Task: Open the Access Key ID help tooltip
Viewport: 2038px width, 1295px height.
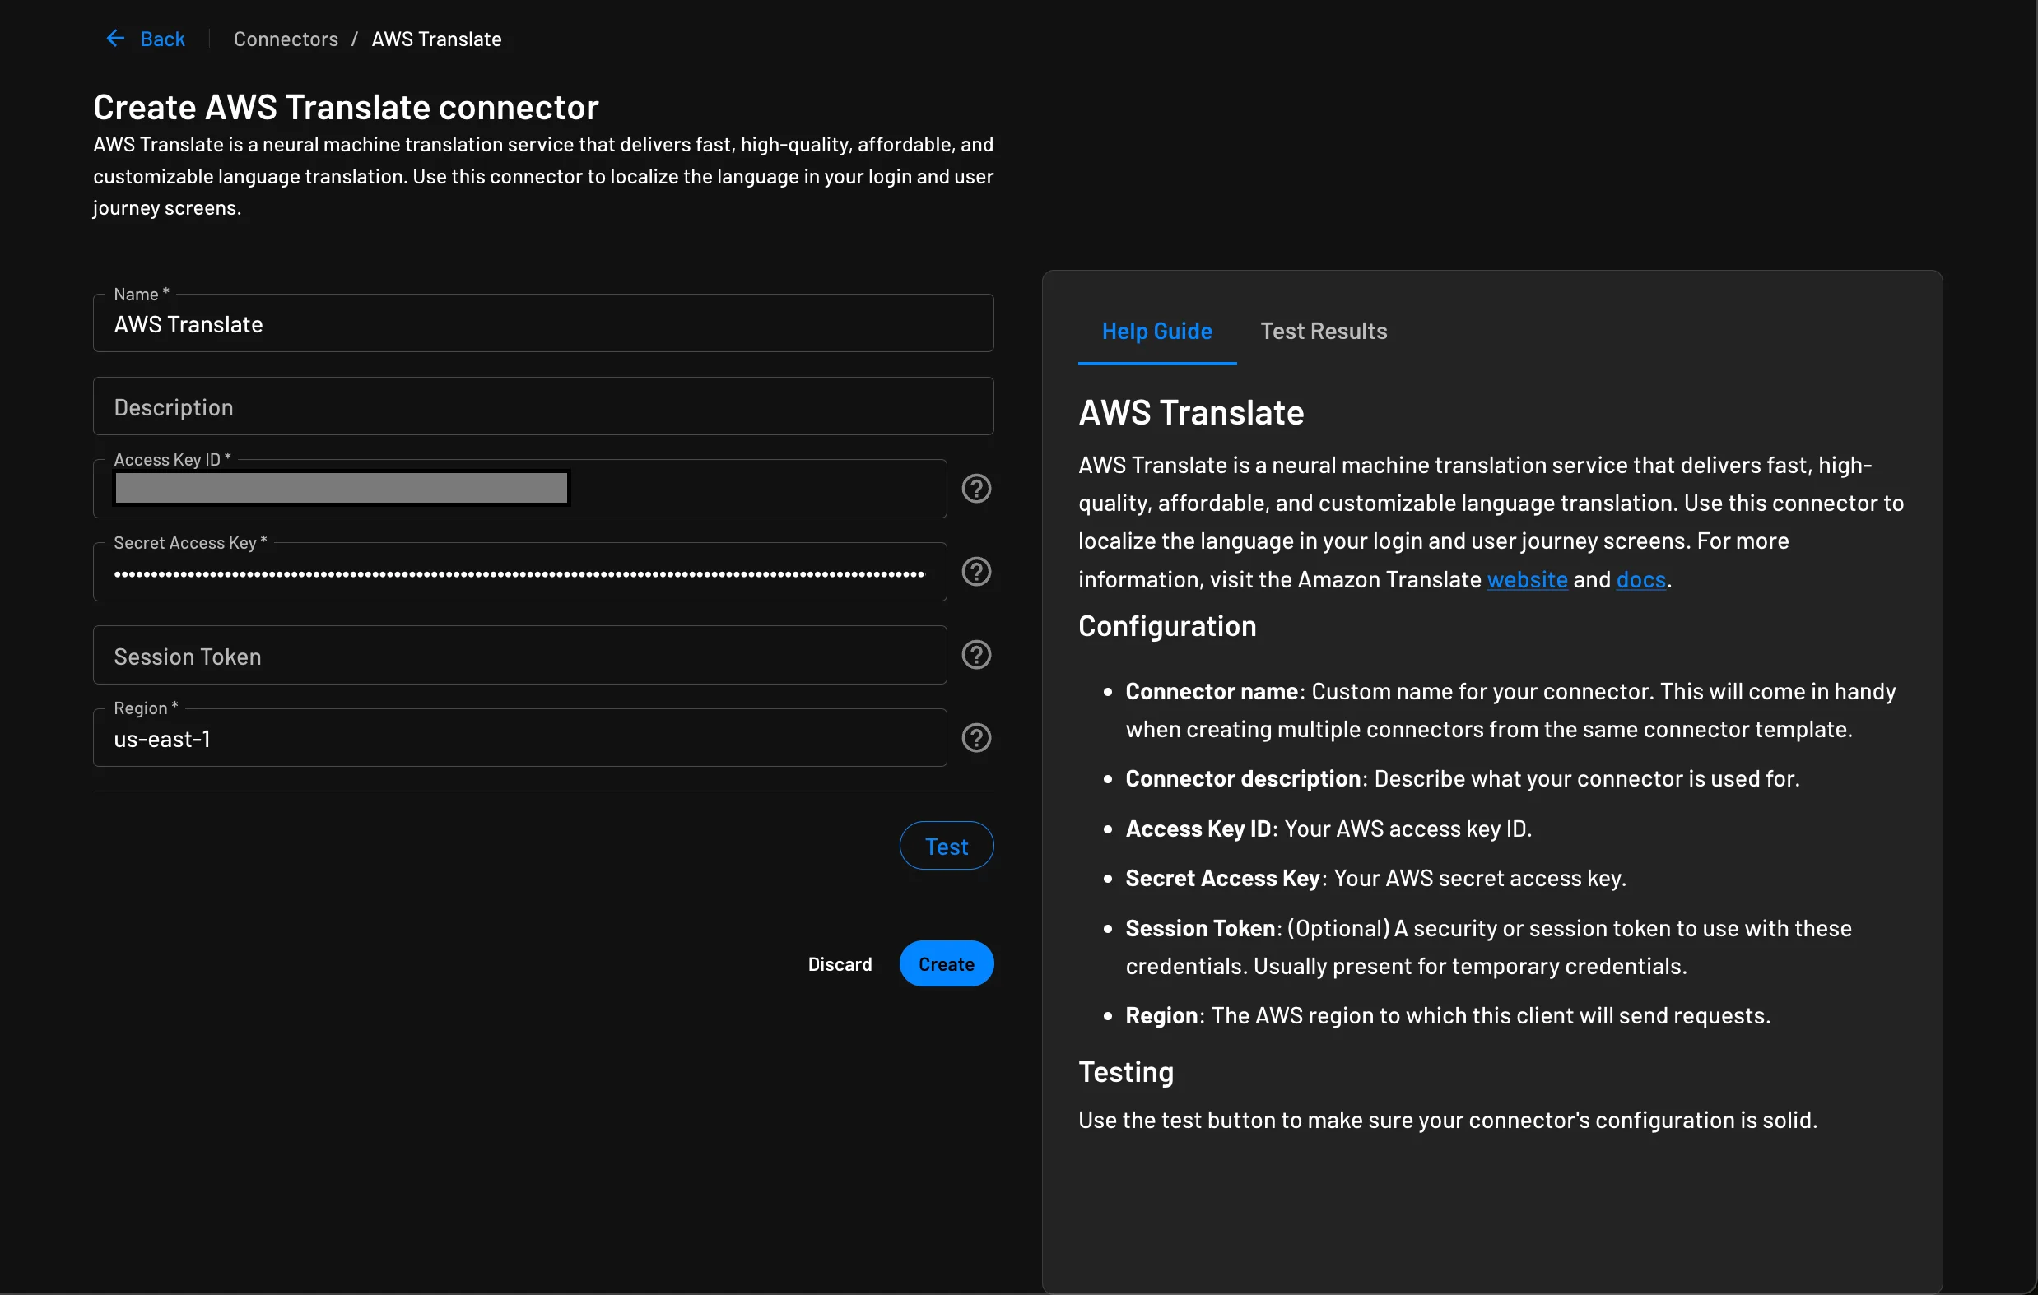Action: point(976,488)
